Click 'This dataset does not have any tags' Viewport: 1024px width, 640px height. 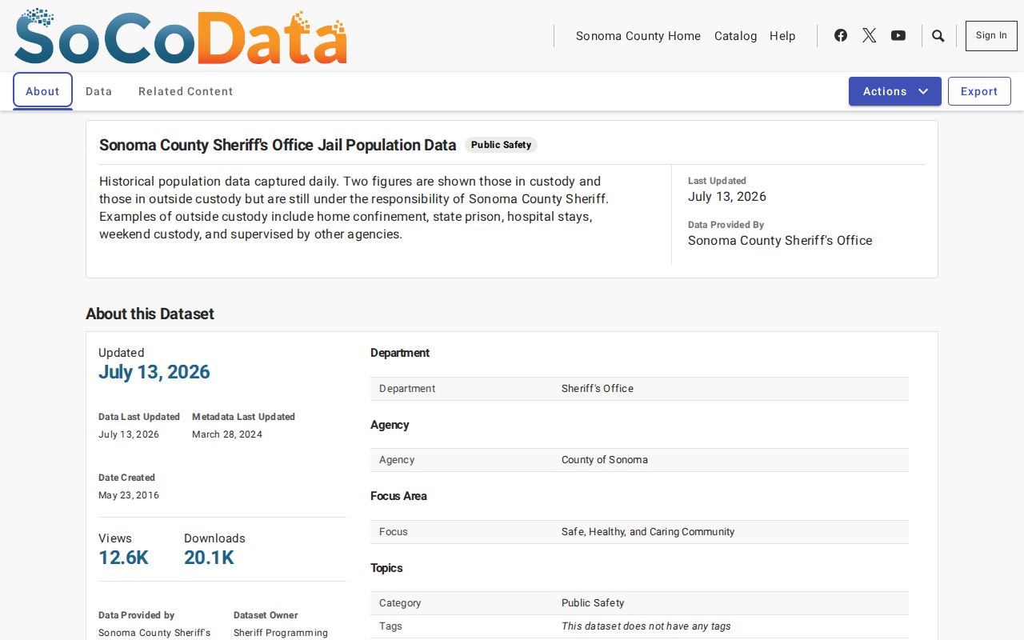[x=646, y=626]
